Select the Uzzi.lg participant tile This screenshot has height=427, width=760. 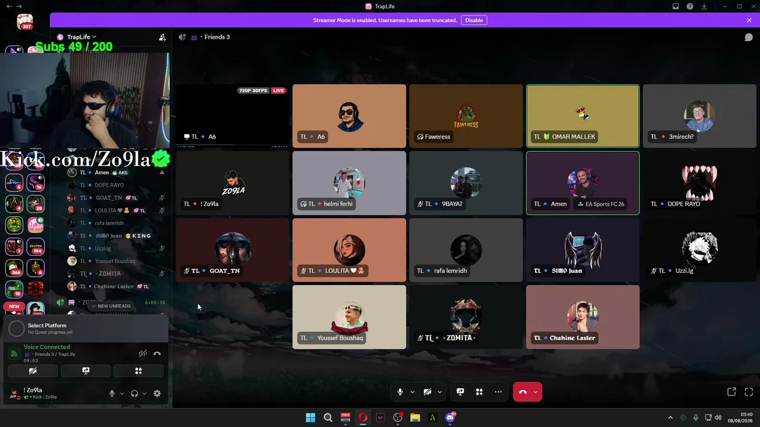[700, 250]
